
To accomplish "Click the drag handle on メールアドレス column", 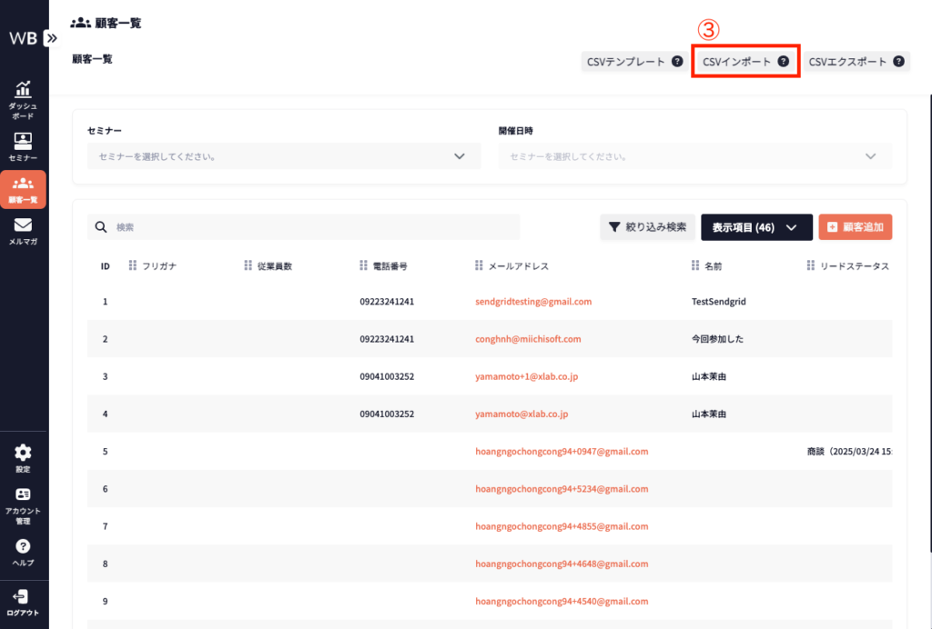I will (x=480, y=266).
